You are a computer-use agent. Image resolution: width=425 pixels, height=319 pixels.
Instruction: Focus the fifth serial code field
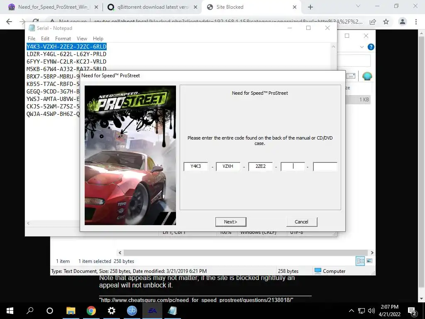325,166
